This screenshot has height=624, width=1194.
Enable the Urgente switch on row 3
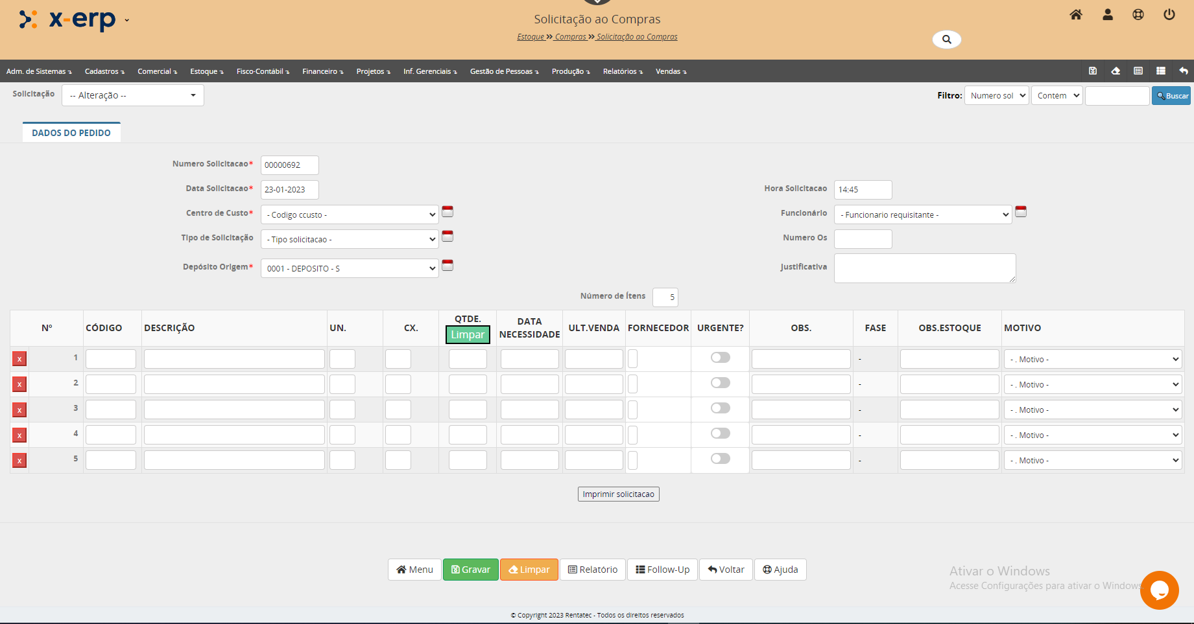point(720,408)
